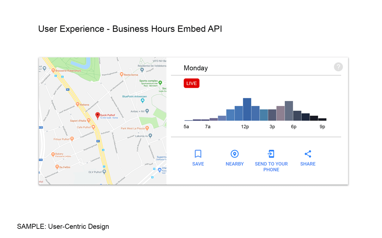Click the 6p axis label
Screen dimensions: 382x238
pyautogui.click(x=294, y=127)
